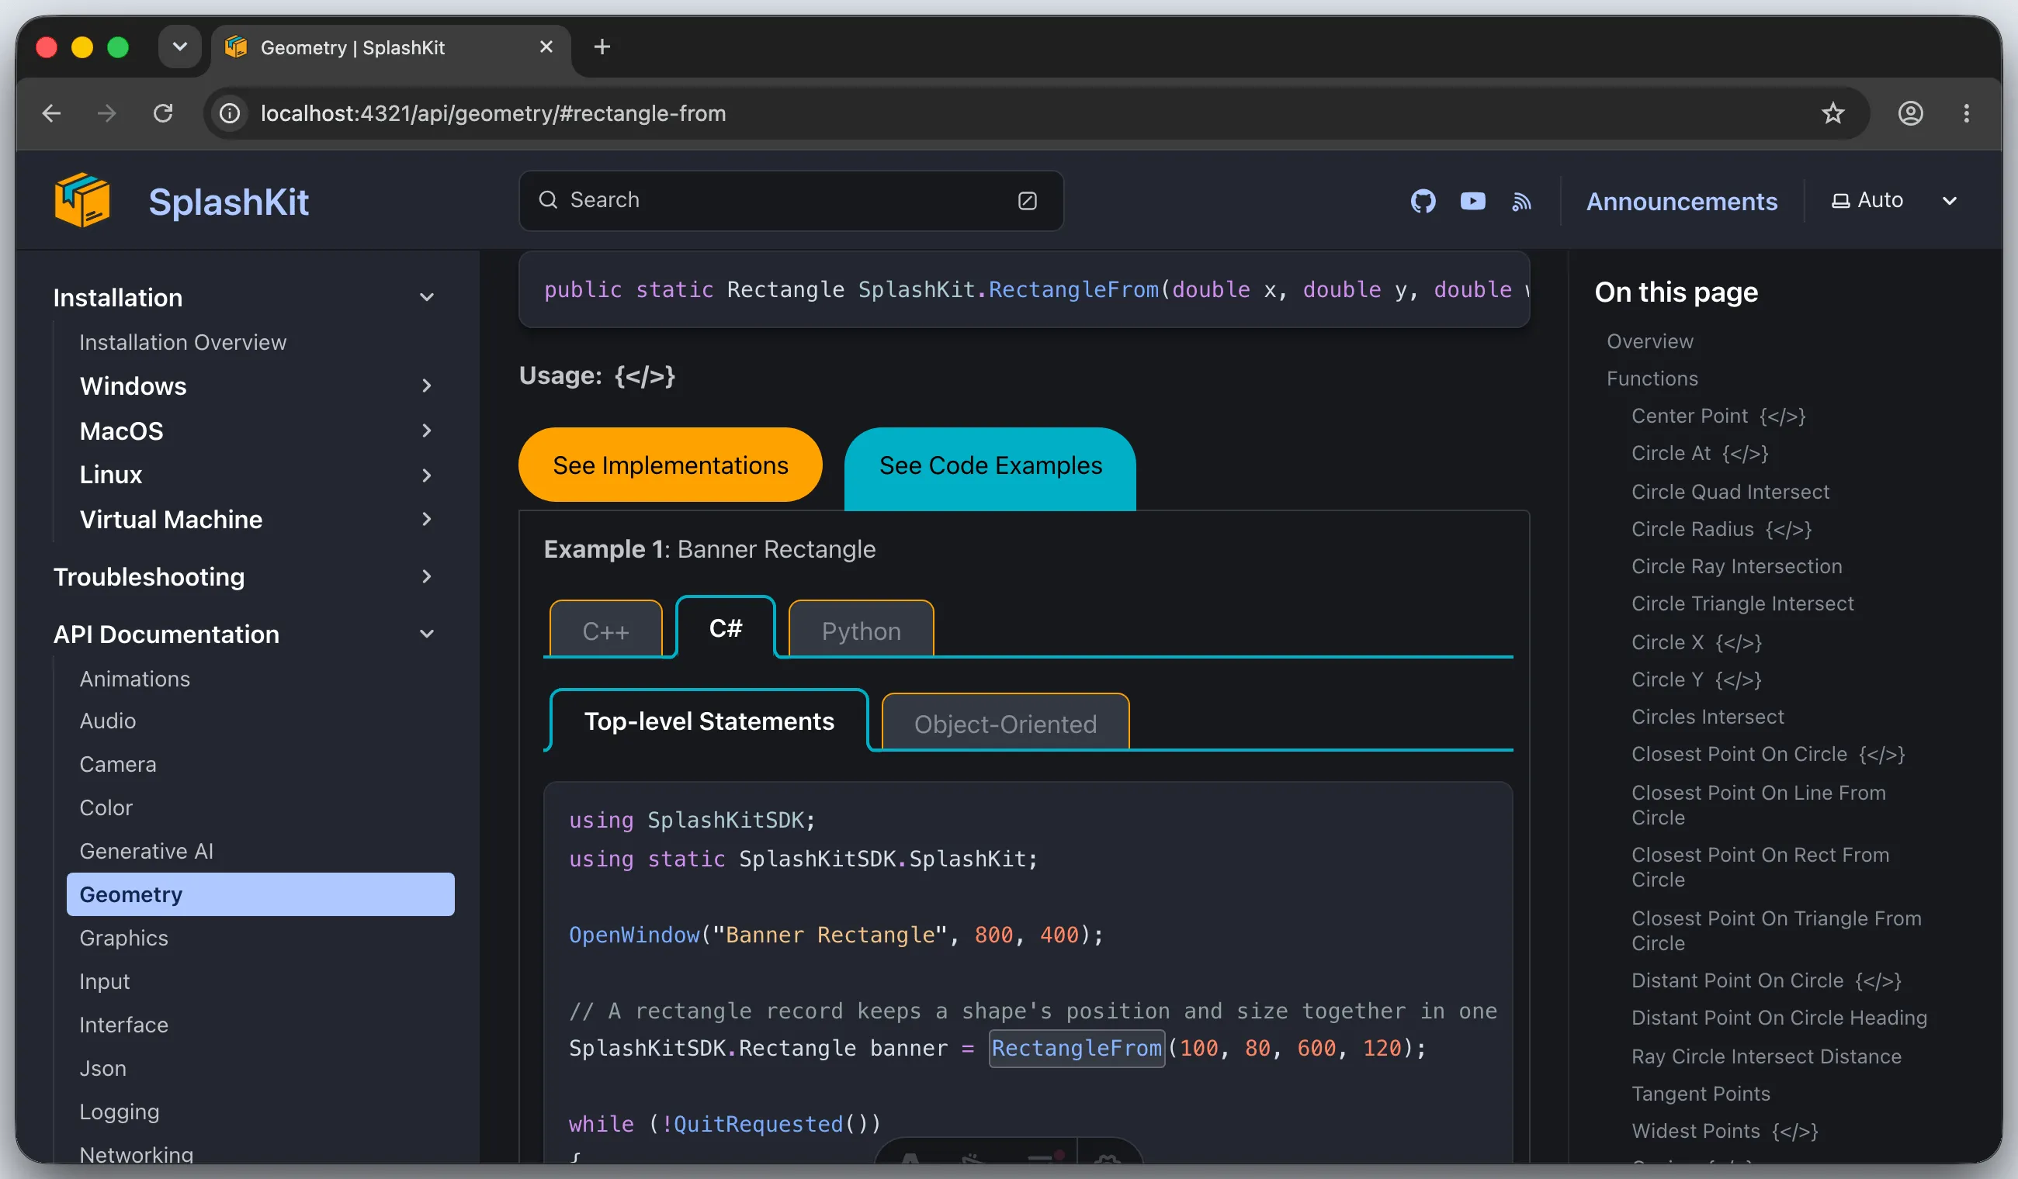The width and height of the screenshot is (2018, 1179).
Task: Open the RSS feed icon
Action: [1520, 201]
